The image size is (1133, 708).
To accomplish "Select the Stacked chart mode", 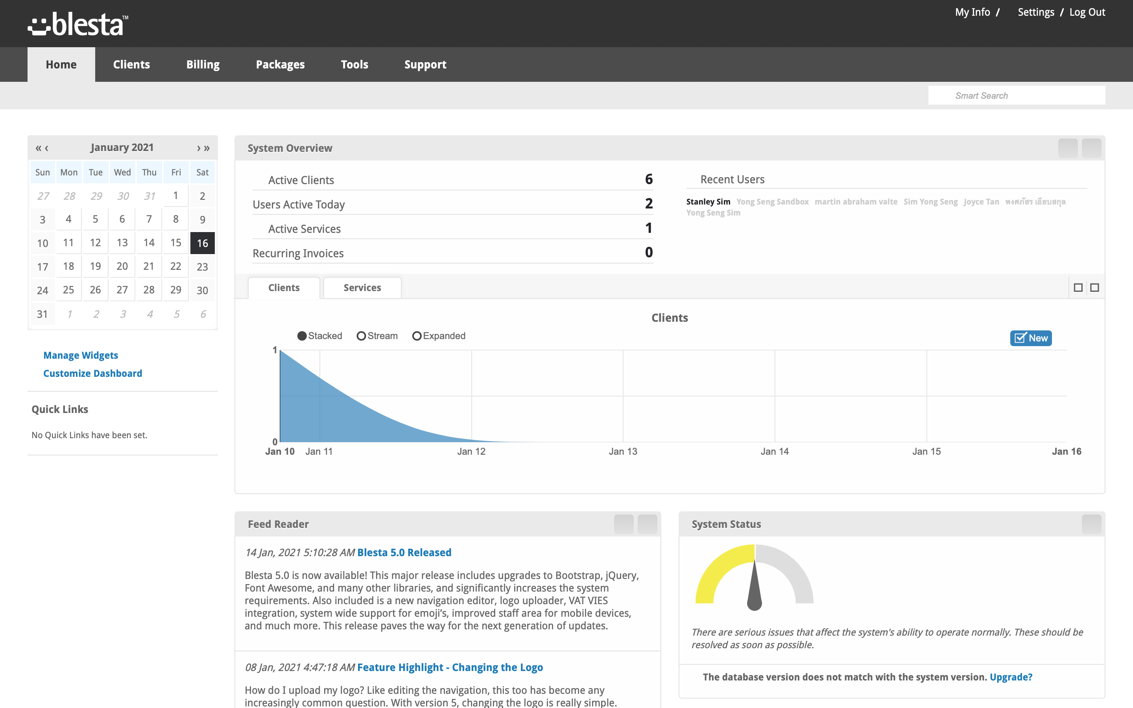I will 320,336.
